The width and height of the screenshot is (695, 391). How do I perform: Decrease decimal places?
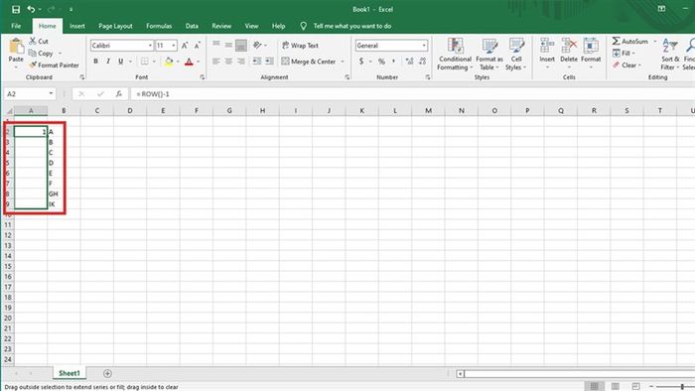pos(422,62)
